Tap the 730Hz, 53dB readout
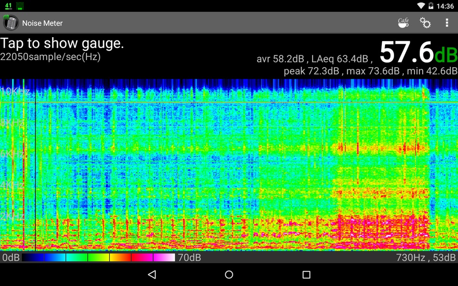This screenshot has width=458, height=286. pyautogui.click(x=426, y=257)
